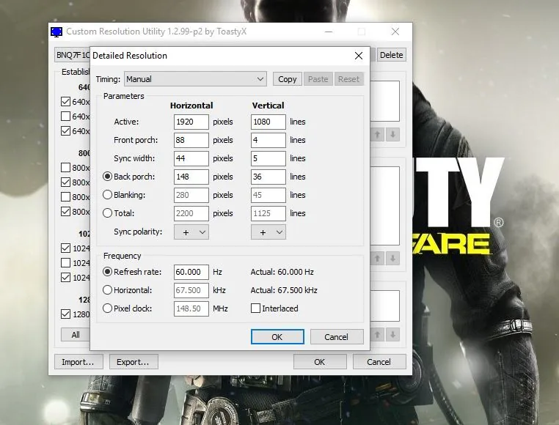The width and height of the screenshot is (559, 425).
Task: Click the Copy timing button
Action: coord(288,79)
